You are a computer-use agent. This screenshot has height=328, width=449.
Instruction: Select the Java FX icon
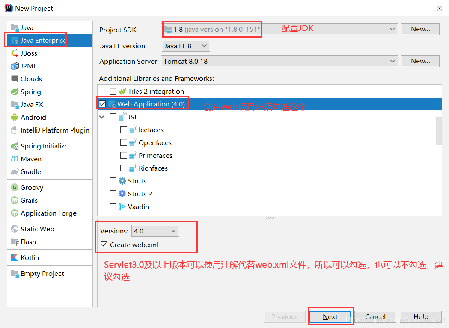pos(15,104)
